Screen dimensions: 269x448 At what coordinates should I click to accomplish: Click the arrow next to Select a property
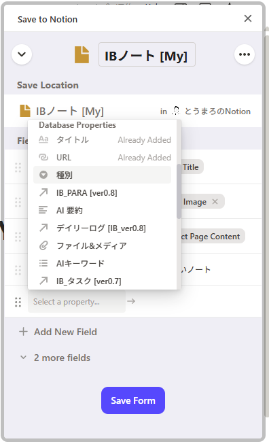(x=131, y=301)
